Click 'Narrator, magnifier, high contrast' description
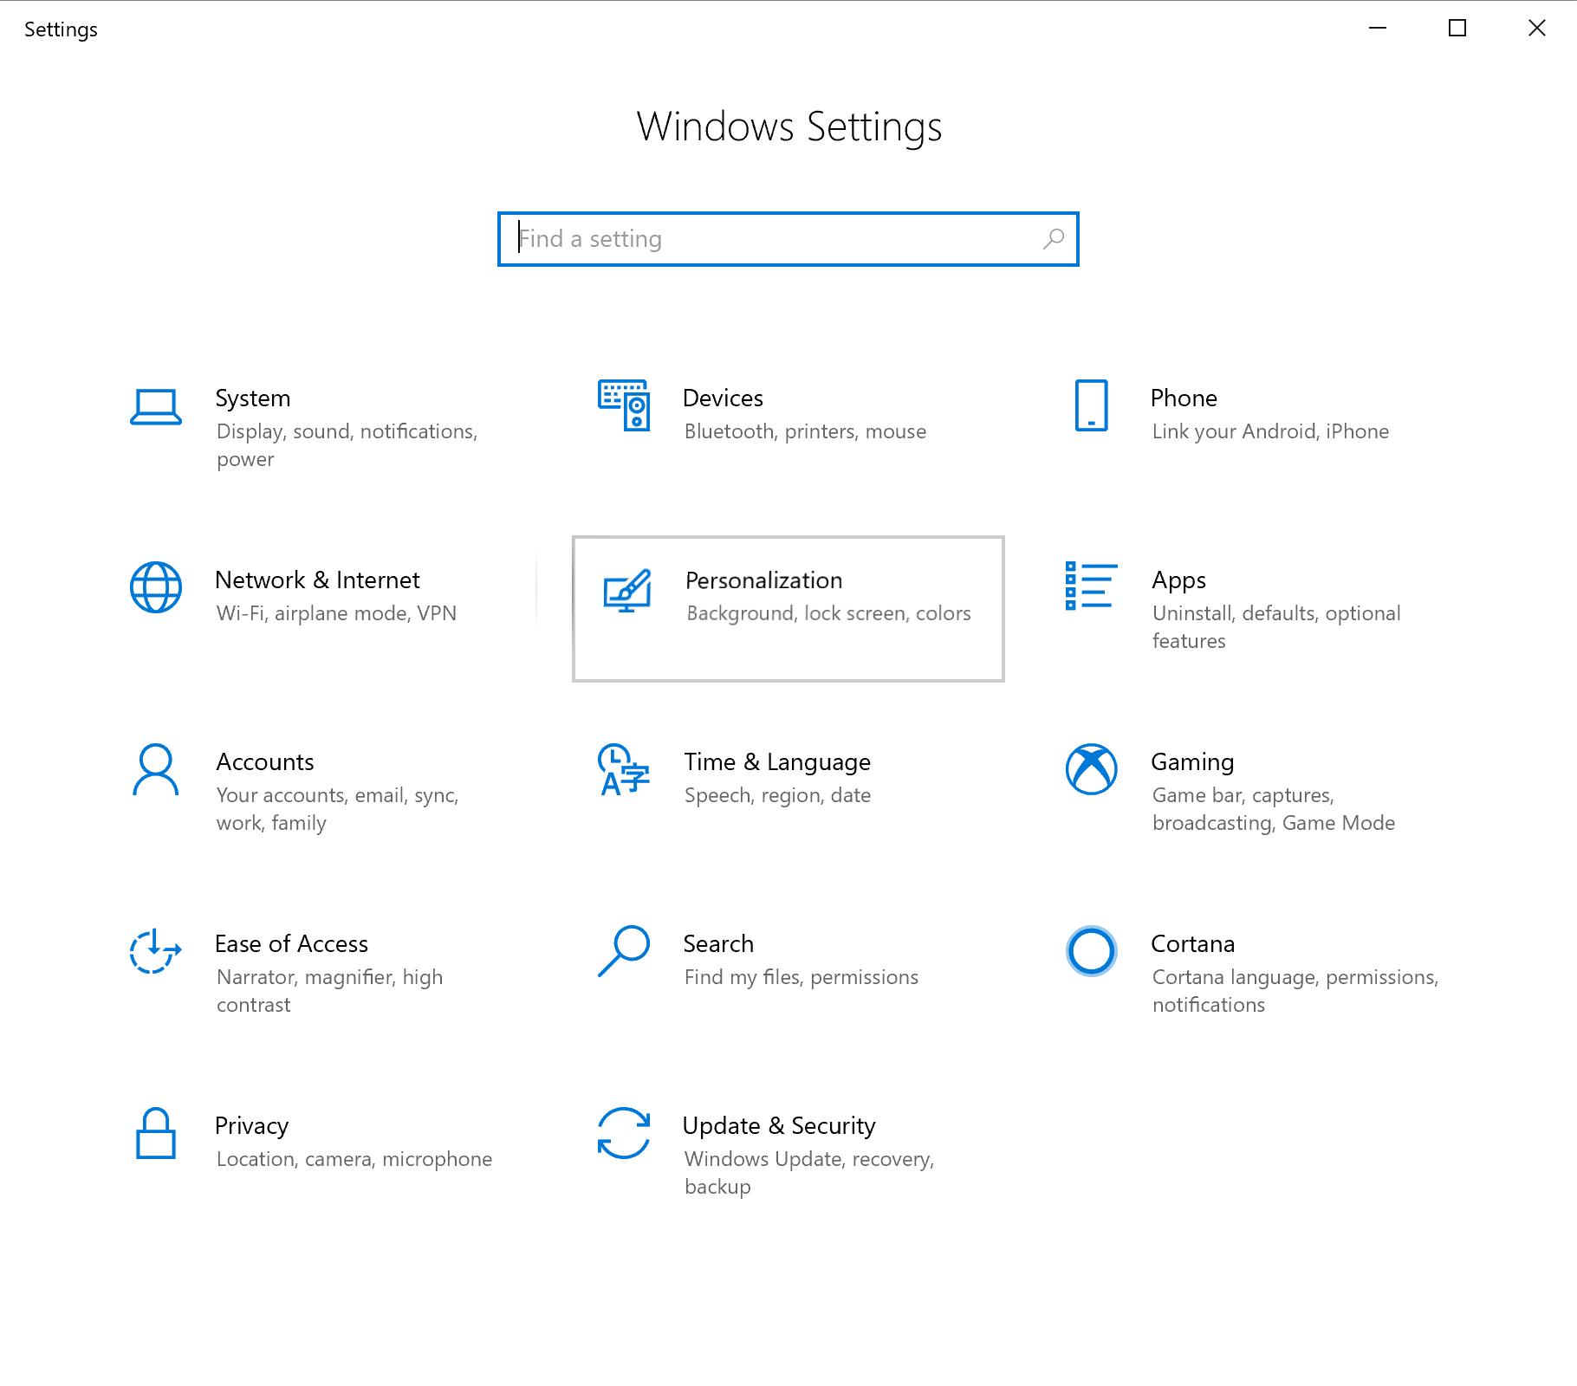 tap(329, 991)
